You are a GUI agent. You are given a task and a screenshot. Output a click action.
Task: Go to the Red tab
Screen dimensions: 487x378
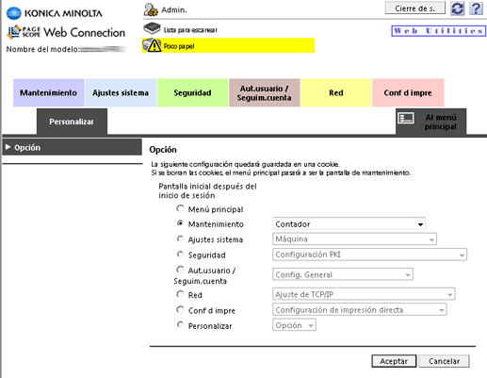(x=336, y=92)
